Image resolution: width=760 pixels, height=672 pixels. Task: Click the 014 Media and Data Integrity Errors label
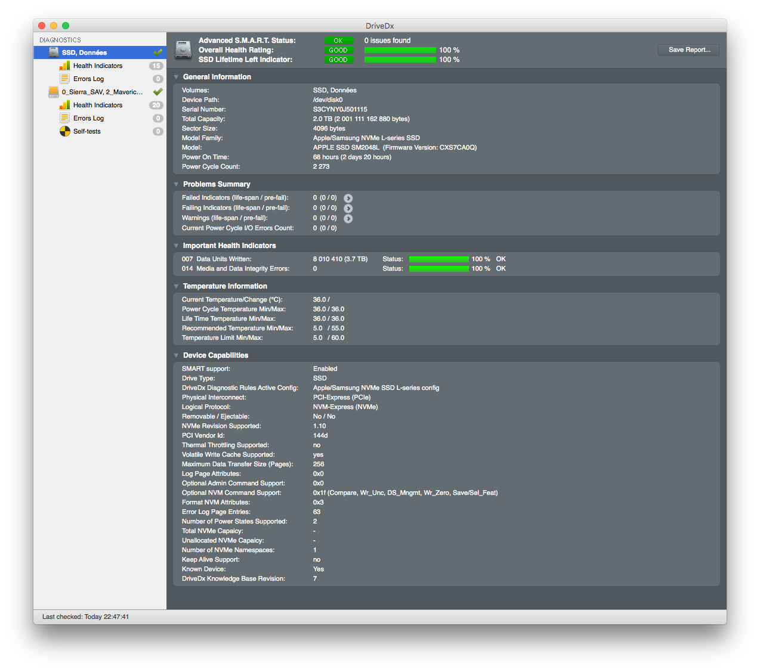coord(236,268)
